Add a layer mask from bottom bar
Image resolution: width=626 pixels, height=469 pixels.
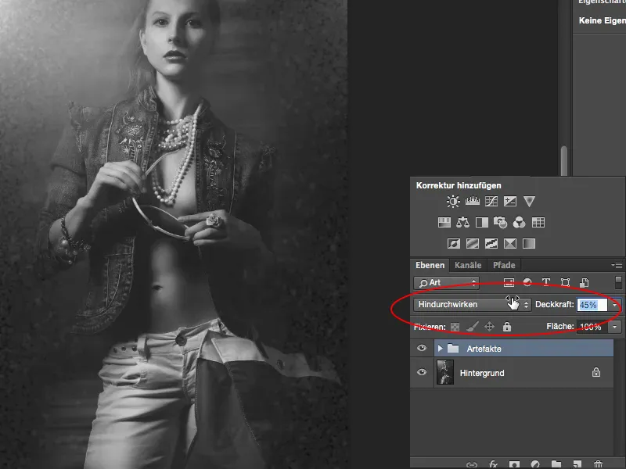coord(514,464)
